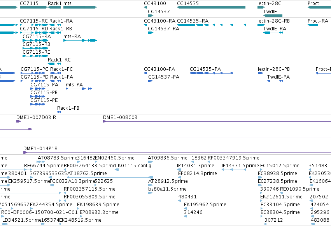
Task: Select the CG7115-PB protein label
Action: point(44,93)
